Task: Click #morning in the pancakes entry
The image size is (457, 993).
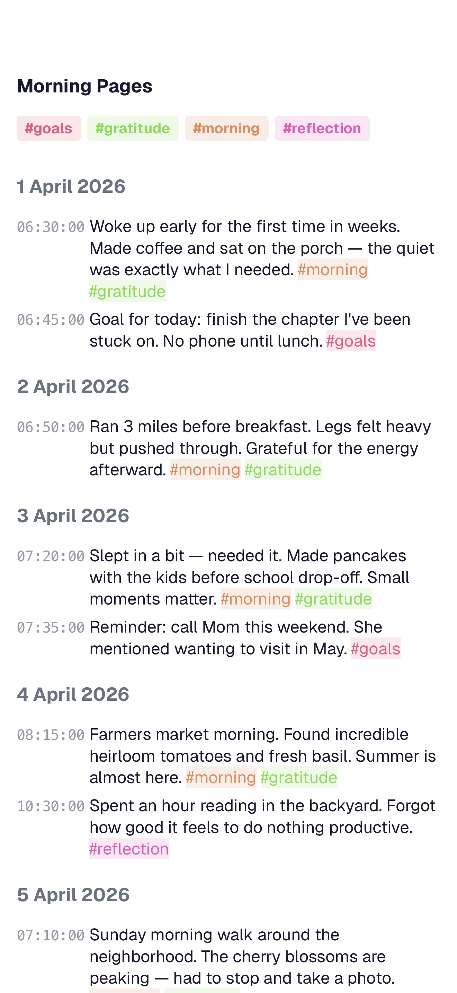Action: coord(256,599)
